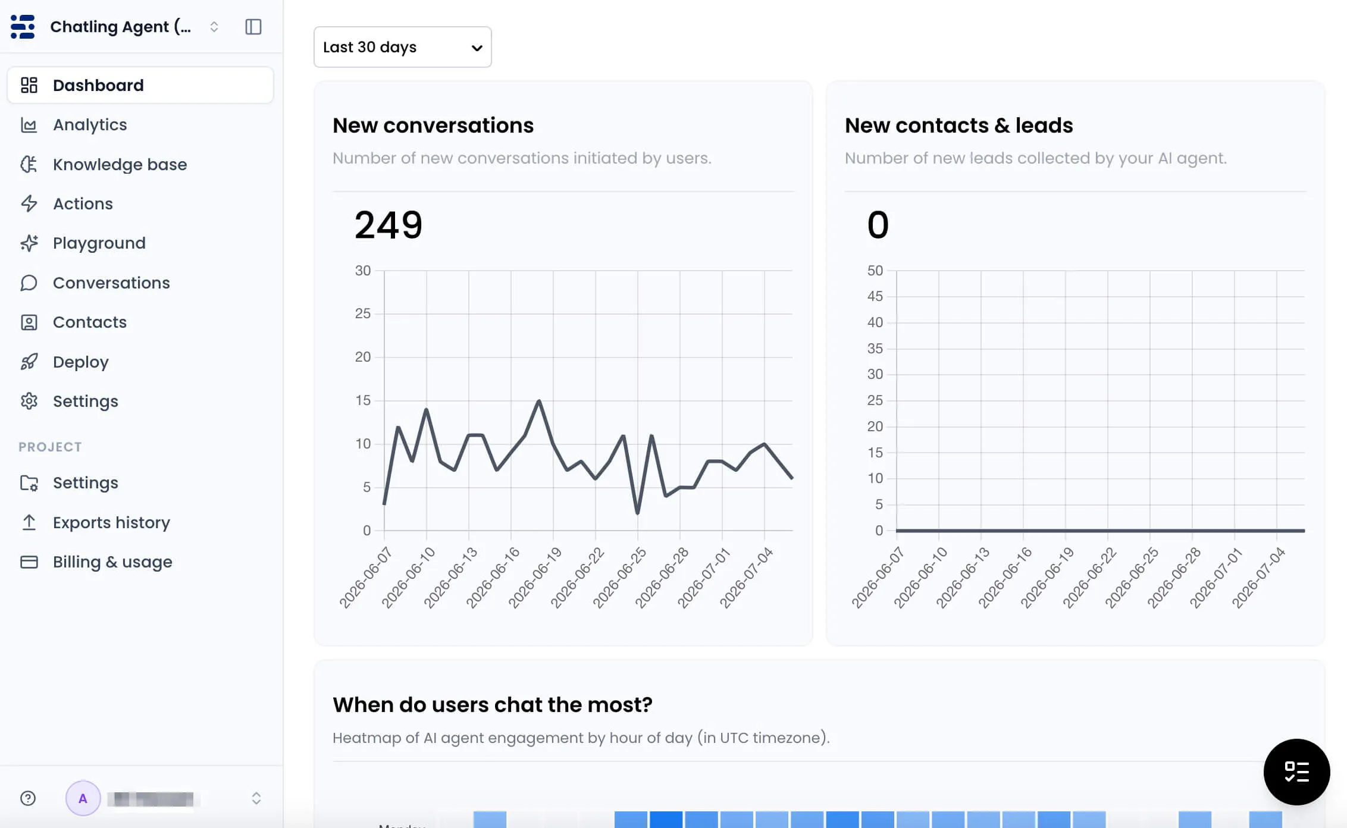Click the user avatar letter A
1347x828 pixels.
click(83, 798)
